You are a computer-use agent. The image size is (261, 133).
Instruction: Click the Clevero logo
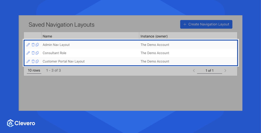coord(21,123)
